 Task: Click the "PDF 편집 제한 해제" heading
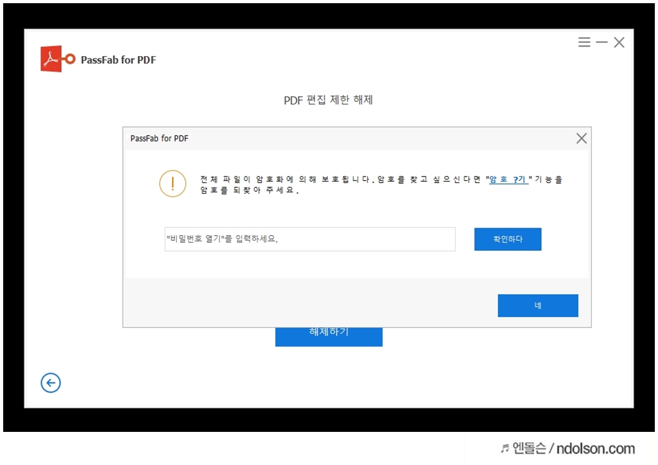(x=328, y=100)
